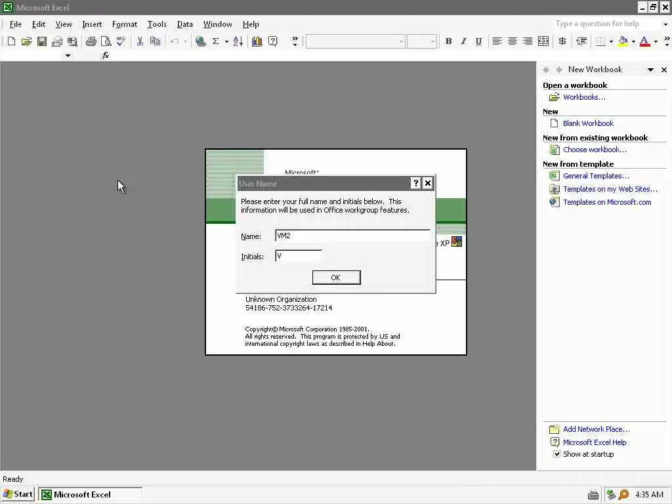Click Templates on my Web Sites link
This screenshot has width=672, height=504.
coord(610,189)
